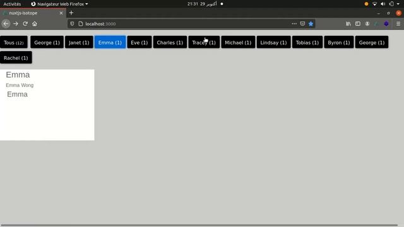Click the orange tray indicator icon
Viewport: 404px width, 227px height.
[366, 4]
